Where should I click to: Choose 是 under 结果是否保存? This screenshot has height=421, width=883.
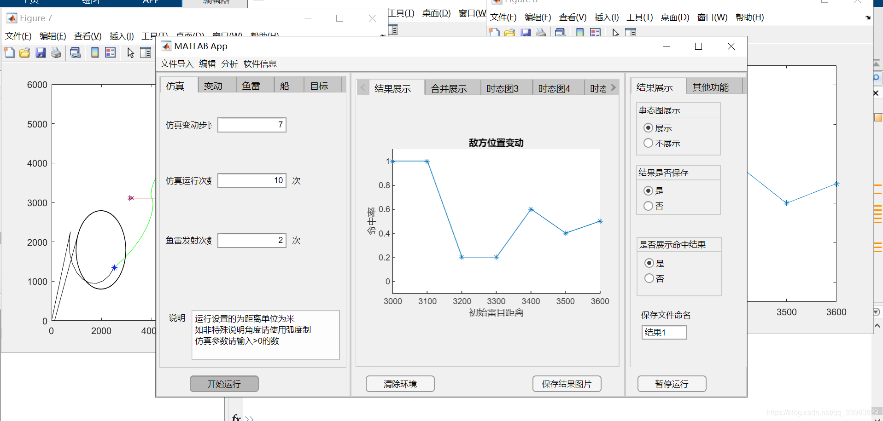tap(648, 190)
